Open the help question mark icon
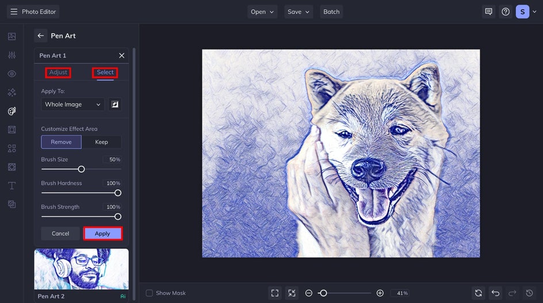The height and width of the screenshot is (303, 543). 506,11
